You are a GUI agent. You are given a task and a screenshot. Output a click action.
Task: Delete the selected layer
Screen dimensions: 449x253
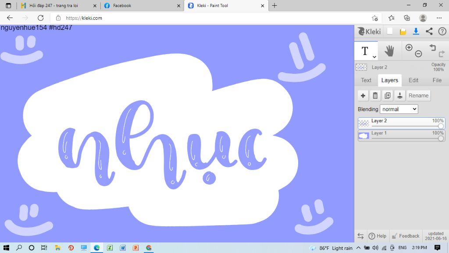pos(375,95)
